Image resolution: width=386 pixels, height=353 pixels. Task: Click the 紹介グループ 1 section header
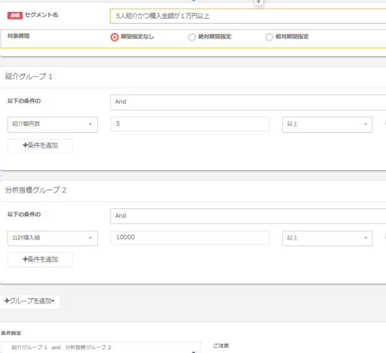29,76
